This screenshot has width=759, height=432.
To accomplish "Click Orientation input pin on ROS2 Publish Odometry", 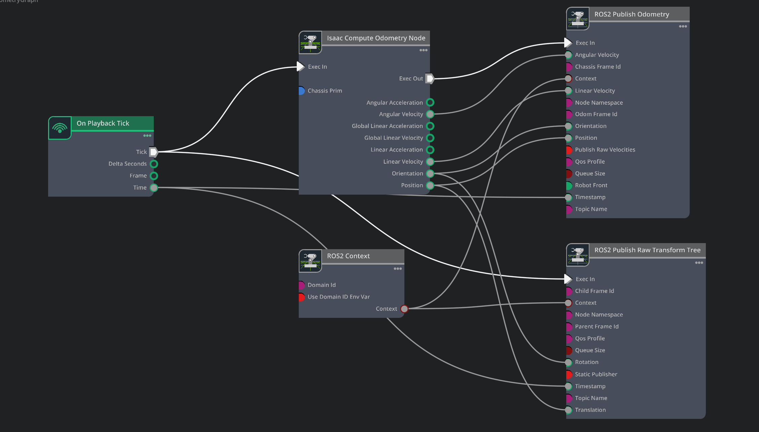I will click(569, 126).
